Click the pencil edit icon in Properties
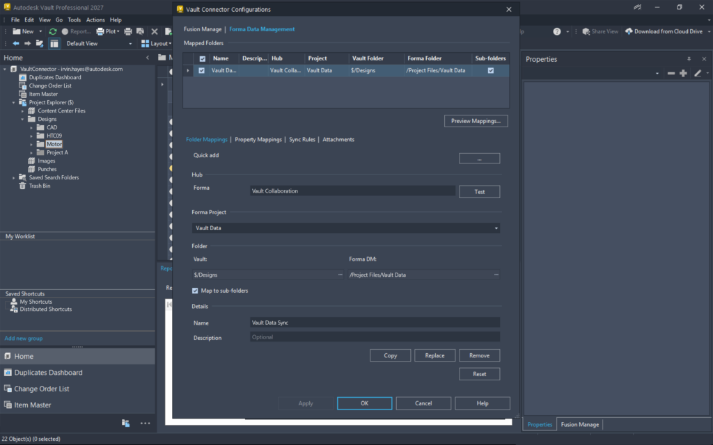713x445 pixels. [698, 73]
